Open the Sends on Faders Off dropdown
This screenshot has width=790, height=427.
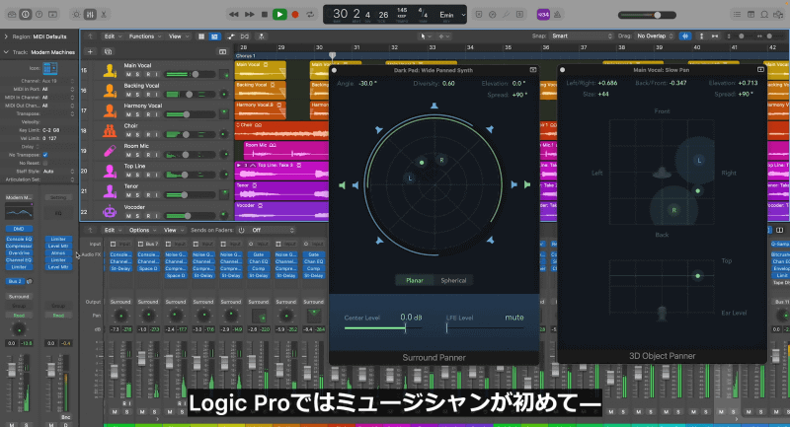273,231
